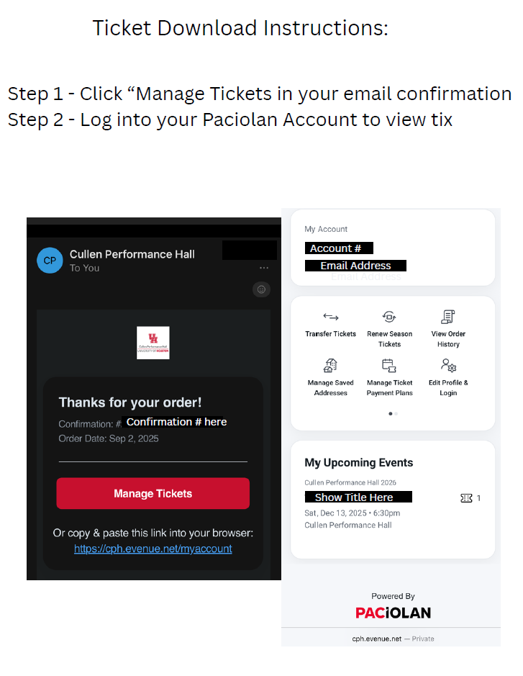523x676 pixels.
Task: Open Manage Ticket Payment Plans icon
Action: pyautogui.click(x=389, y=365)
